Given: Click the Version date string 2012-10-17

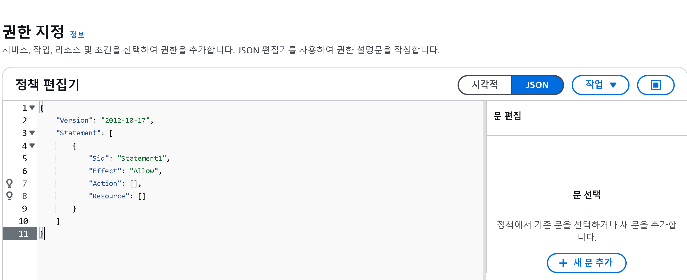Looking at the screenshot, I should pos(125,121).
